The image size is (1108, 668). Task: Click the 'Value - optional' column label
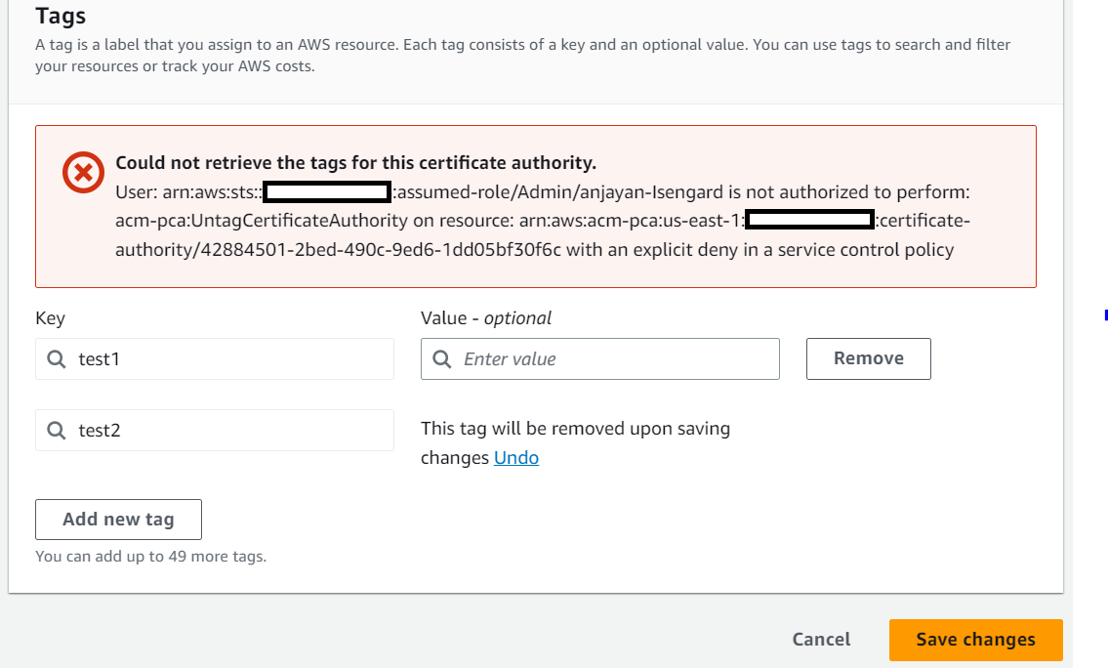tap(486, 318)
